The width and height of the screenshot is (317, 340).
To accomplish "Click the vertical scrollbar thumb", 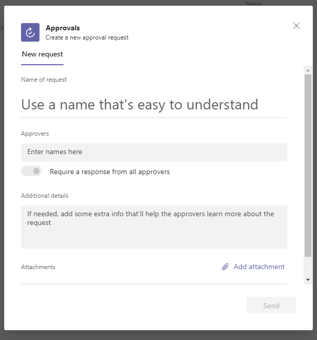I will click(x=308, y=164).
